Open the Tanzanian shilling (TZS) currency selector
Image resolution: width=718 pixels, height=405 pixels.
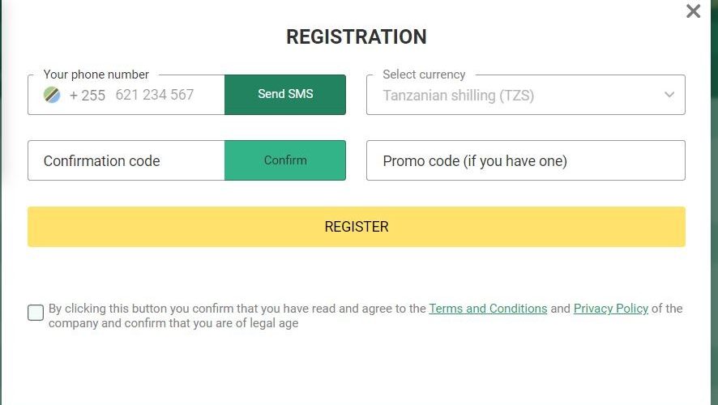[x=526, y=95]
